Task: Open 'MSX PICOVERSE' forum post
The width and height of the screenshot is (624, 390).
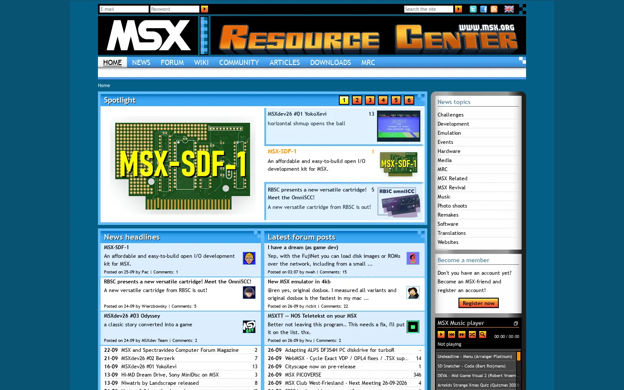Action: click(303, 375)
